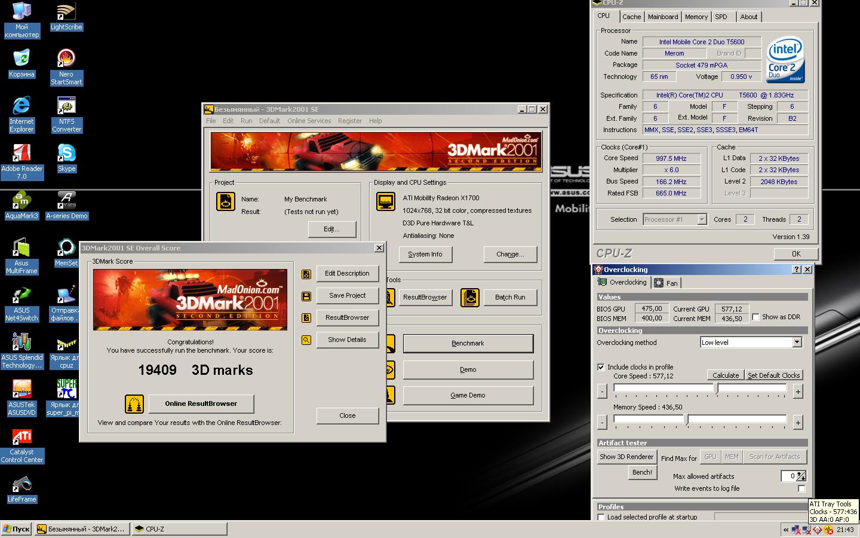Select the AquaMark3 desktop icon

(x=21, y=206)
